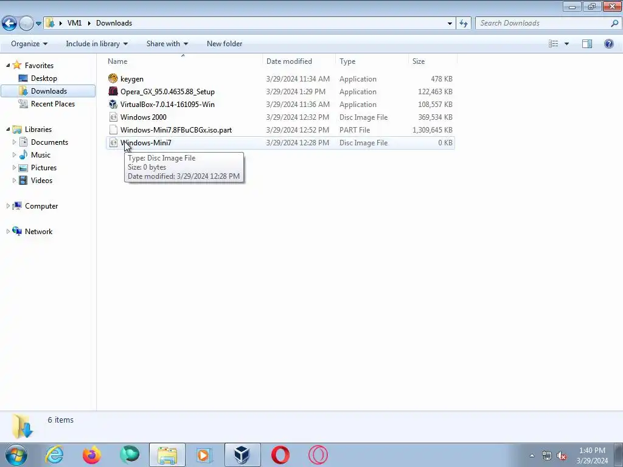
Task: Open the green globe taskbar app
Action: [x=130, y=455]
